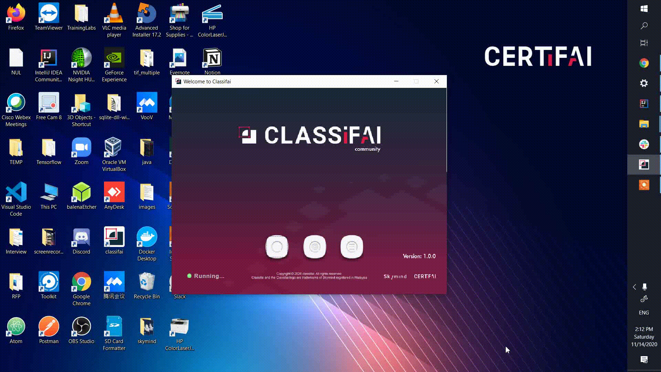Click the second circular icon in Classifai
661x372 pixels.
pos(314,246)
